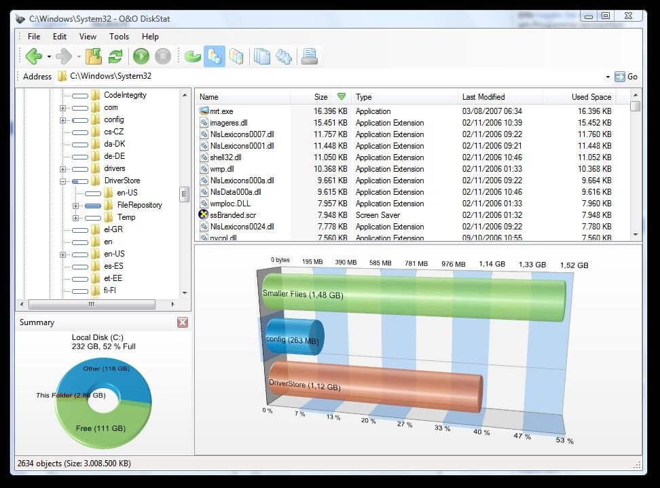
Task: Select the de-DE folder in tree
Action: point(114,156)
